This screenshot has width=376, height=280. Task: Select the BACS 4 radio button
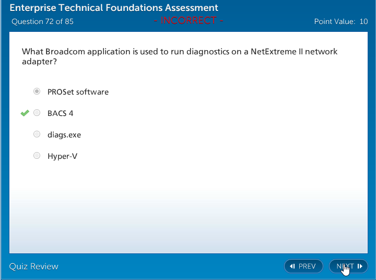[37, 113]
